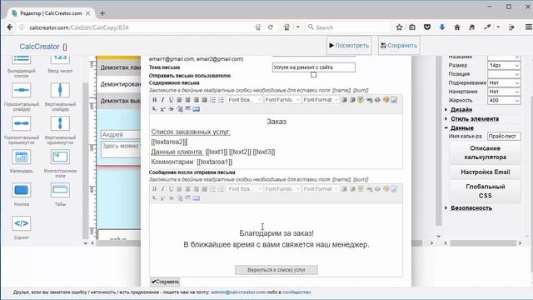Open the Жирность 400 dropdown

504,100
